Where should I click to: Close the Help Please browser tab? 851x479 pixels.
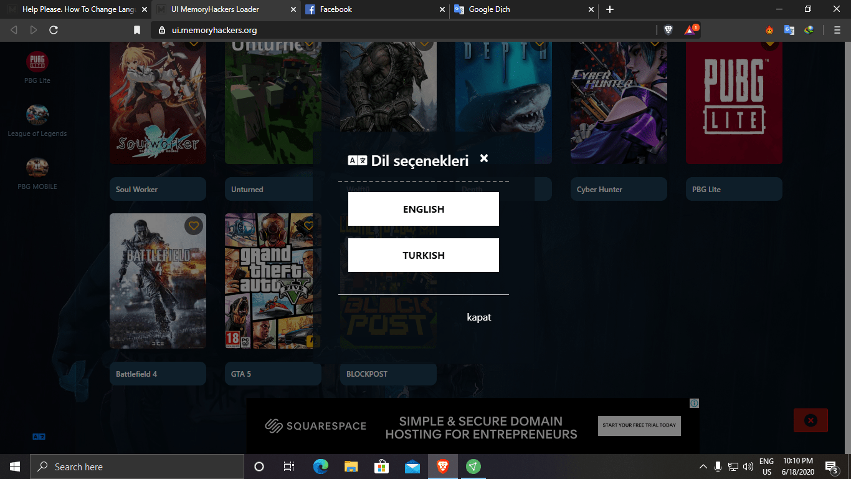tap(144, 9)
